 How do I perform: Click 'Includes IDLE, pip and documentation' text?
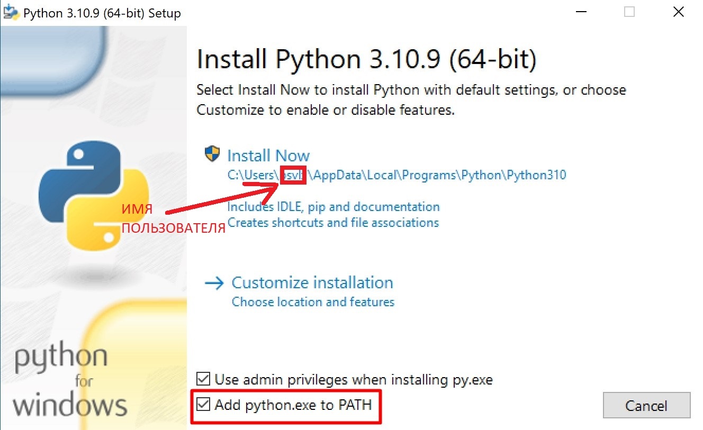334,207
